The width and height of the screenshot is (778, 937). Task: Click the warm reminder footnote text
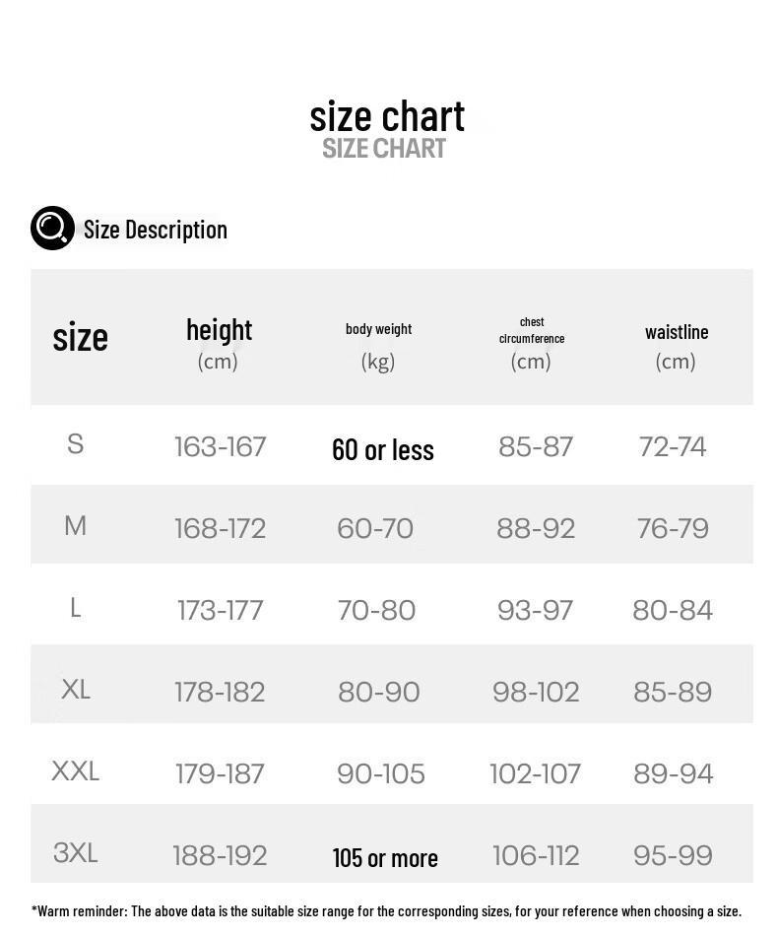pos(386,911)
